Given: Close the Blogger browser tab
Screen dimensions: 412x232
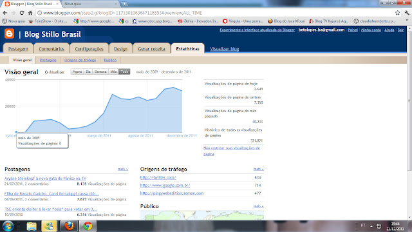Looking at the screenshot, I should point(57,4).
